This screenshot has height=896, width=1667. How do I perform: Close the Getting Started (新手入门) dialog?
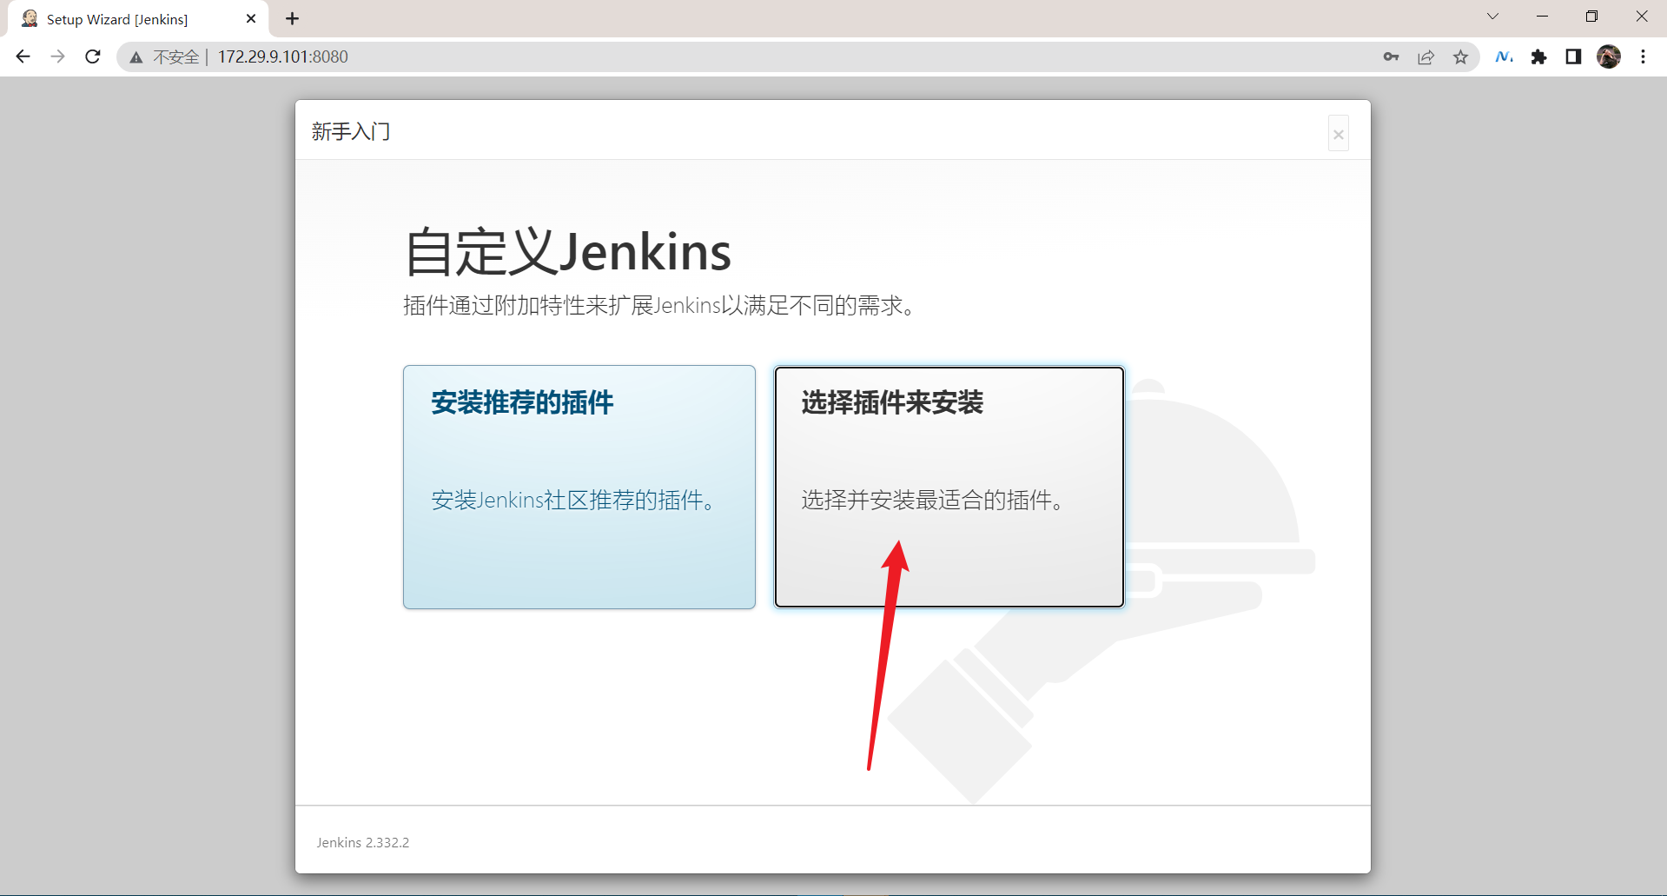click(1339, 134)
